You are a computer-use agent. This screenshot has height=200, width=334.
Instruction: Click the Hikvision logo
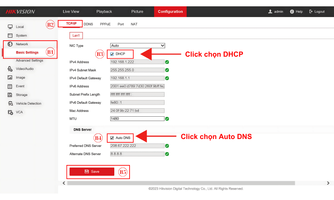[20, 12]
